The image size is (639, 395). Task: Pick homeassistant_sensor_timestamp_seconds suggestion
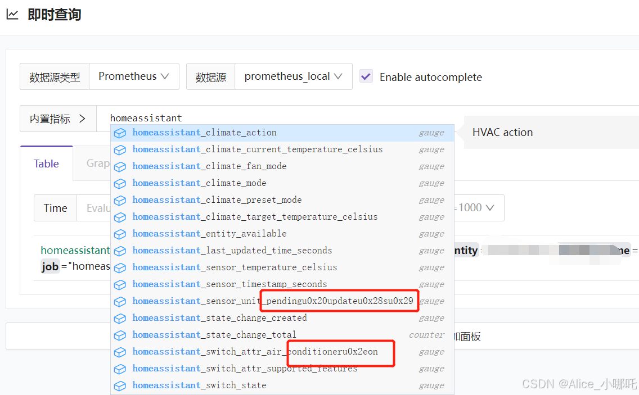(x=282, y=284)
